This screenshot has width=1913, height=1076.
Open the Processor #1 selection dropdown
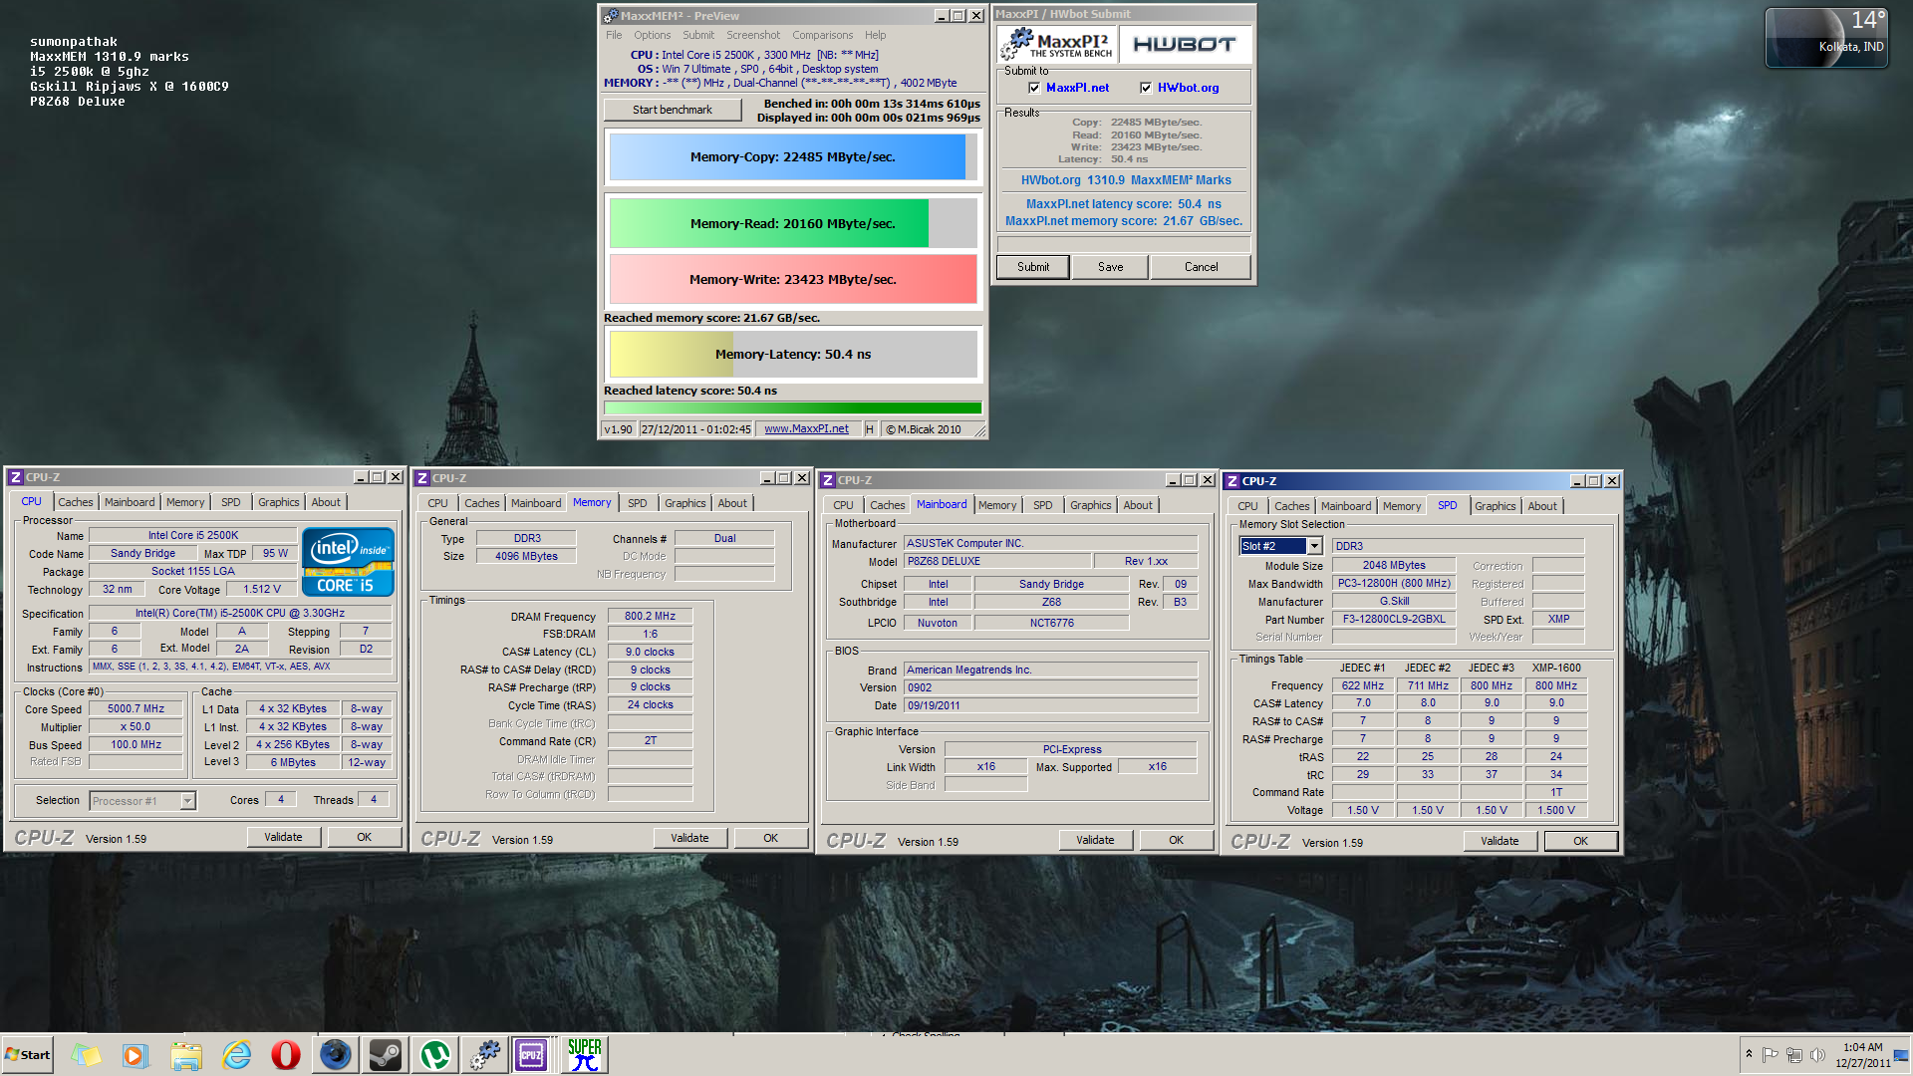[x=187, y=801]
